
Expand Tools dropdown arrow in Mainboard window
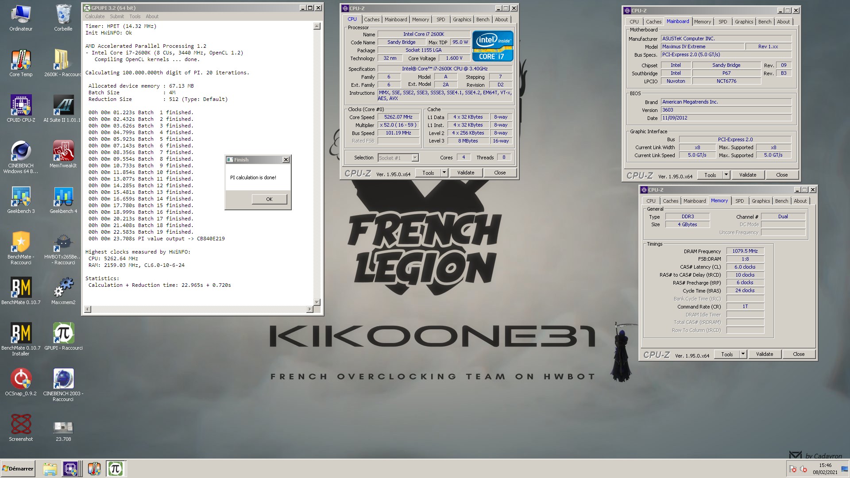coord(726,175)
